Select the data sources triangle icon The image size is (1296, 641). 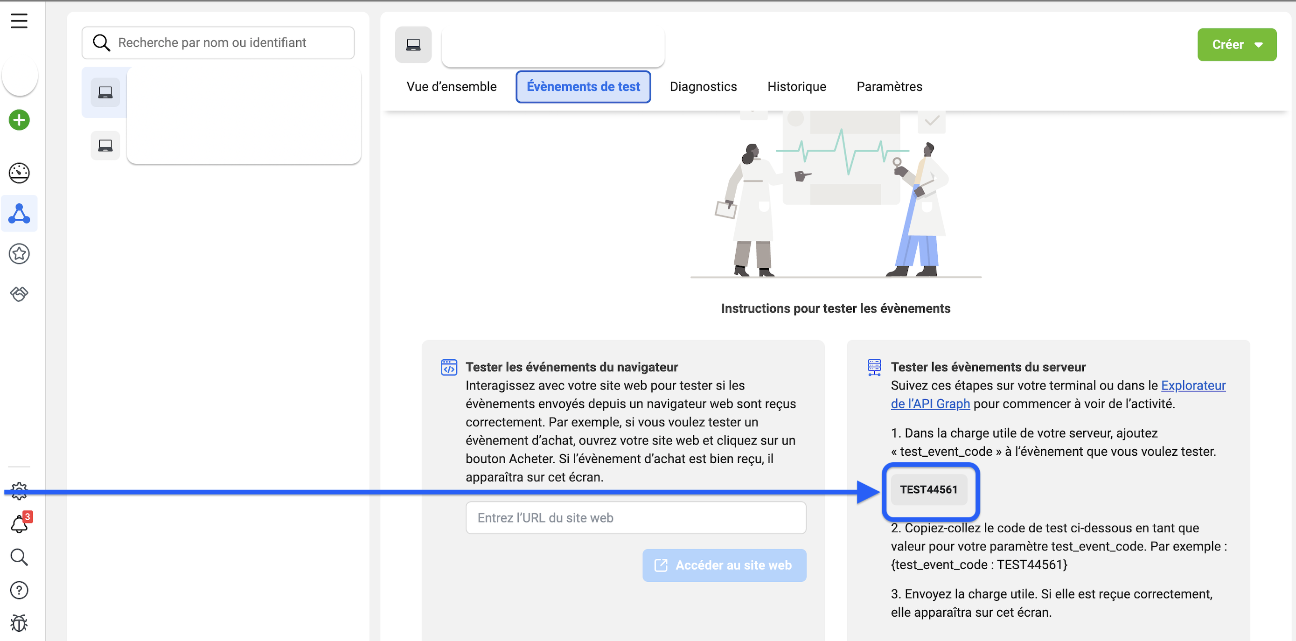click(x=19, y=213)
